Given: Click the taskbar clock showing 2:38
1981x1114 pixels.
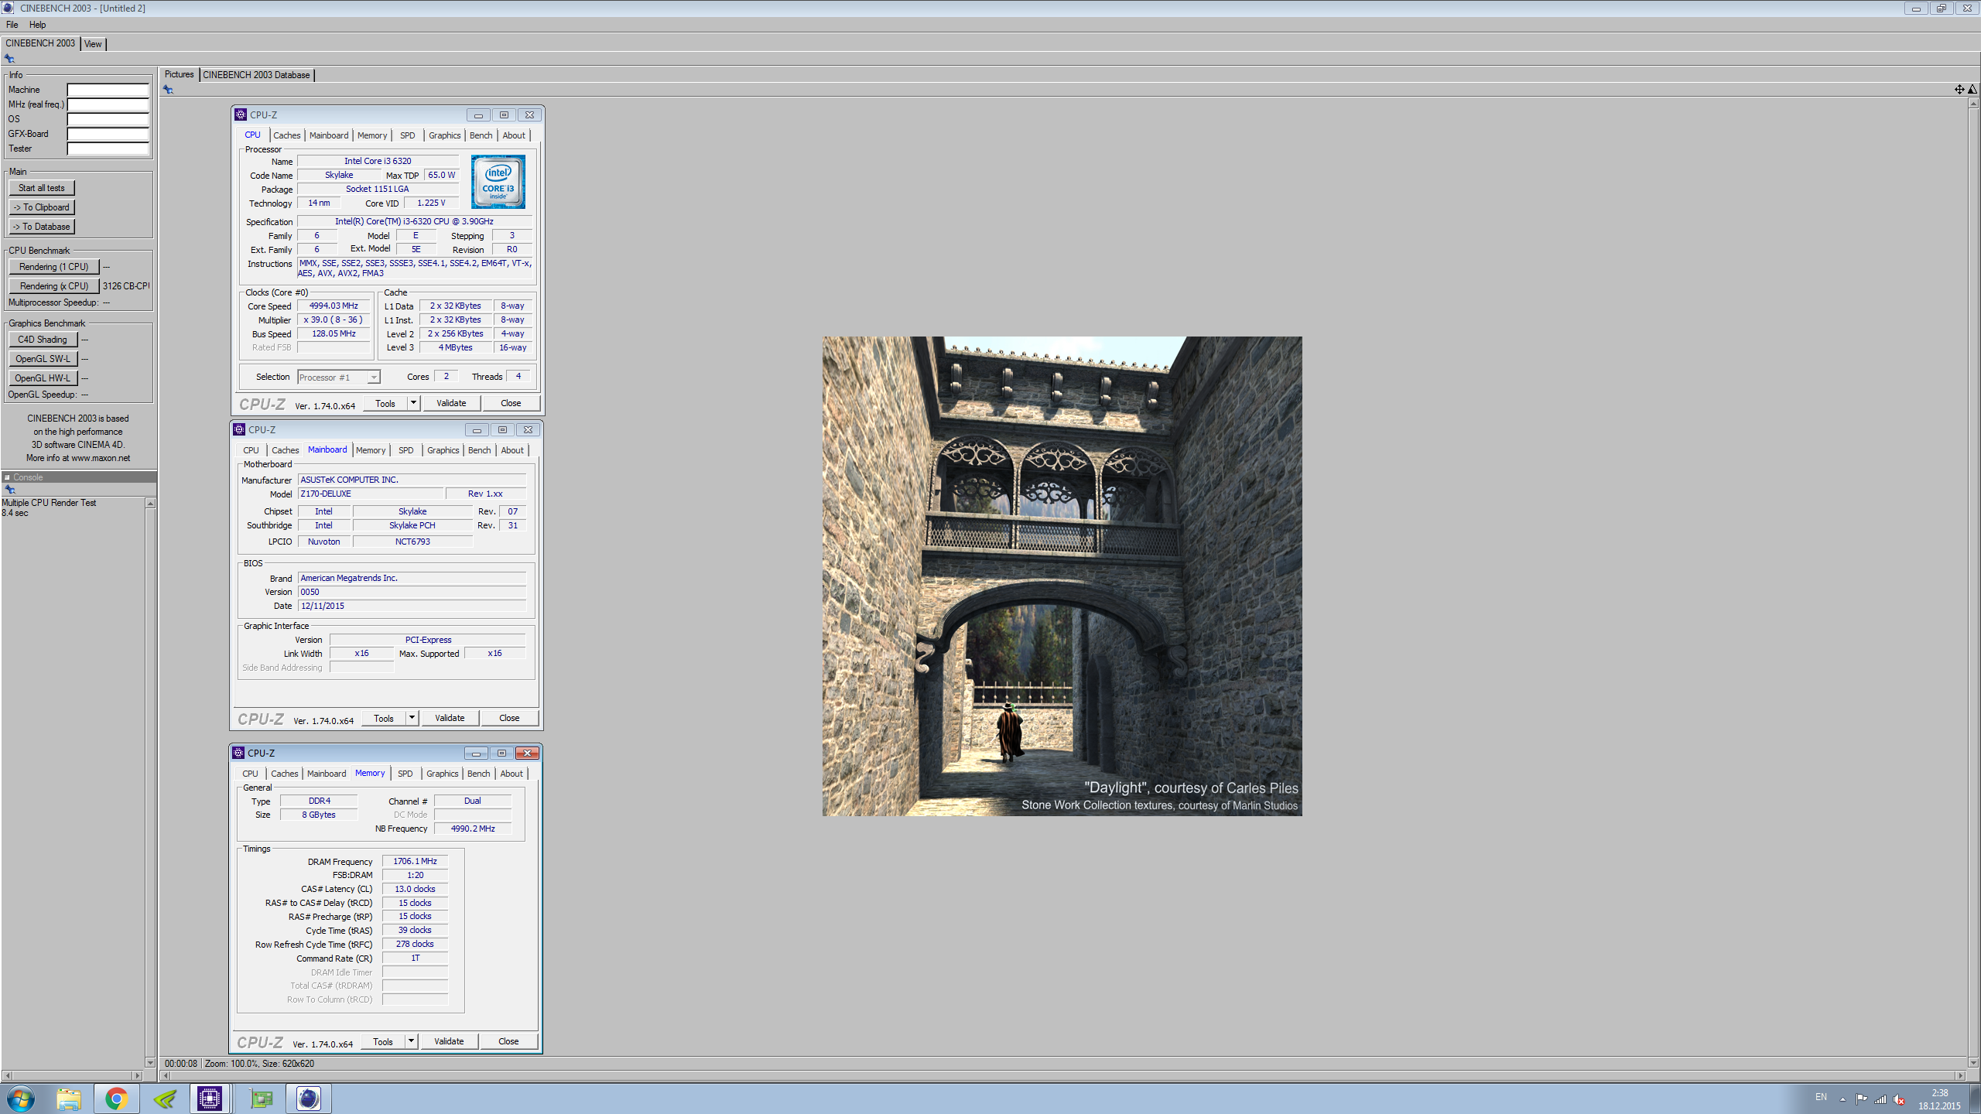Looking at the screenshot, I should click(1939, 1099).
